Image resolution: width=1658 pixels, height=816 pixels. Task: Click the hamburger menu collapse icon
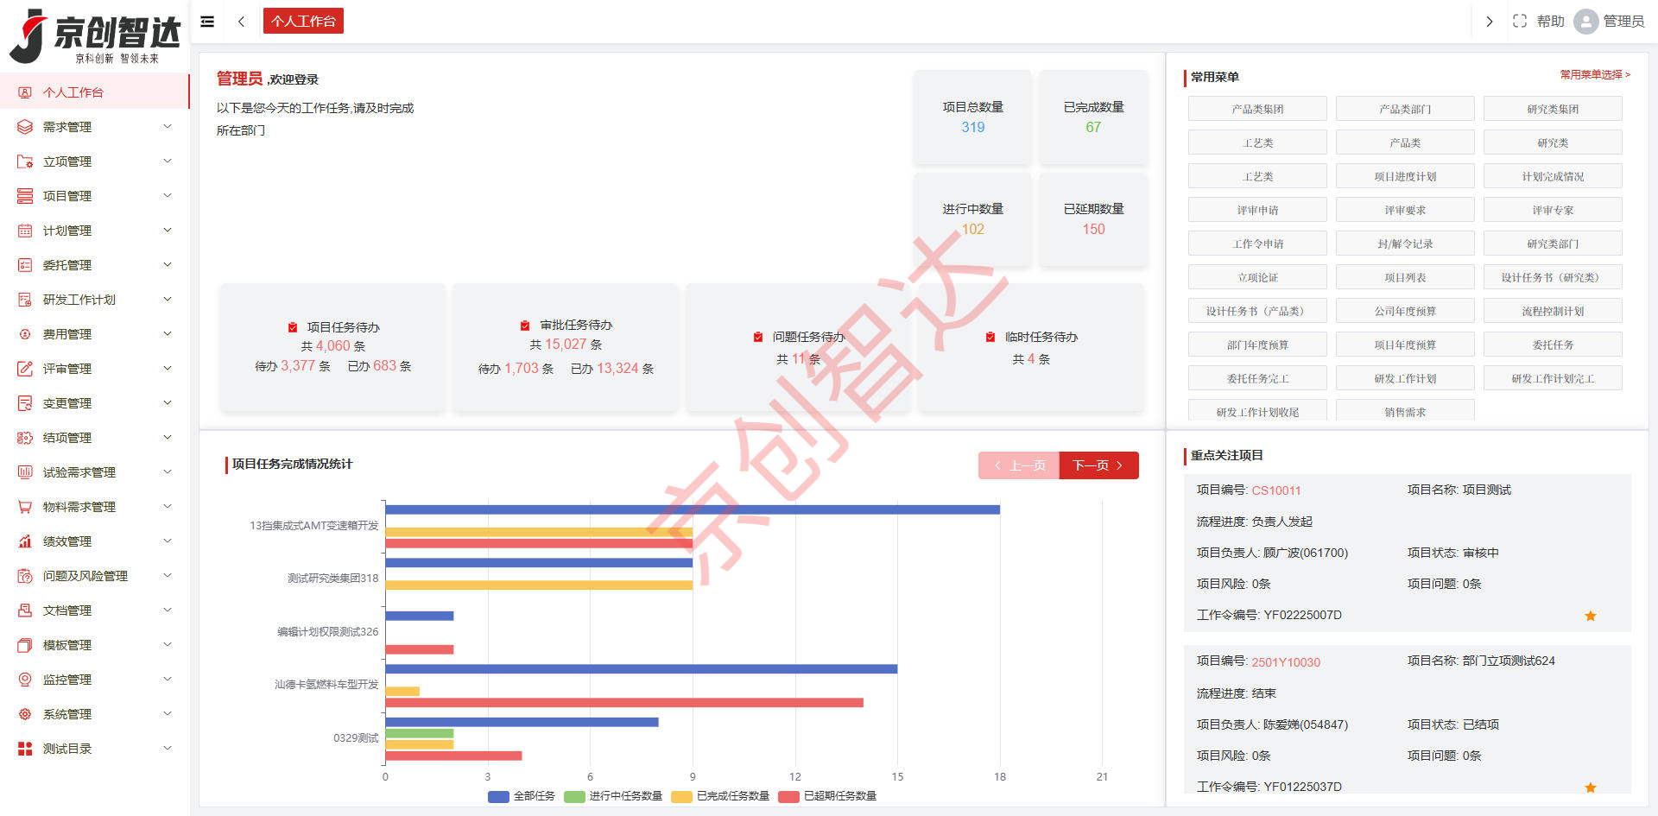tap(207, 22)
